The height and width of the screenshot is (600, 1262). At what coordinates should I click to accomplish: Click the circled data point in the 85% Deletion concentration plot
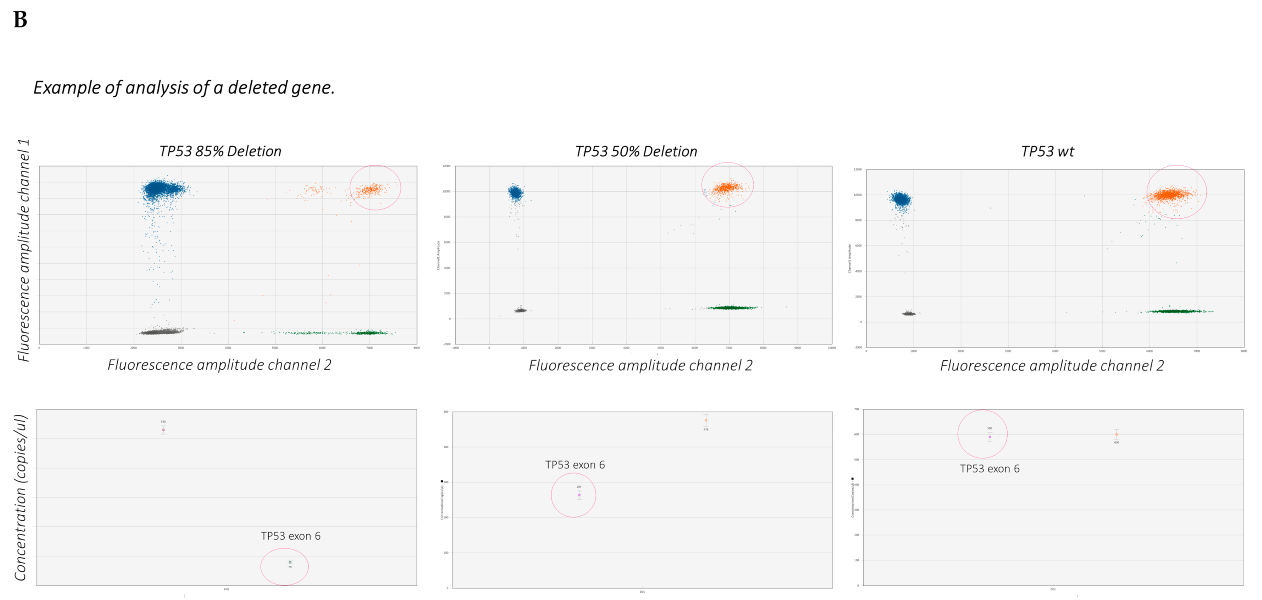click(x=290, y=562)
